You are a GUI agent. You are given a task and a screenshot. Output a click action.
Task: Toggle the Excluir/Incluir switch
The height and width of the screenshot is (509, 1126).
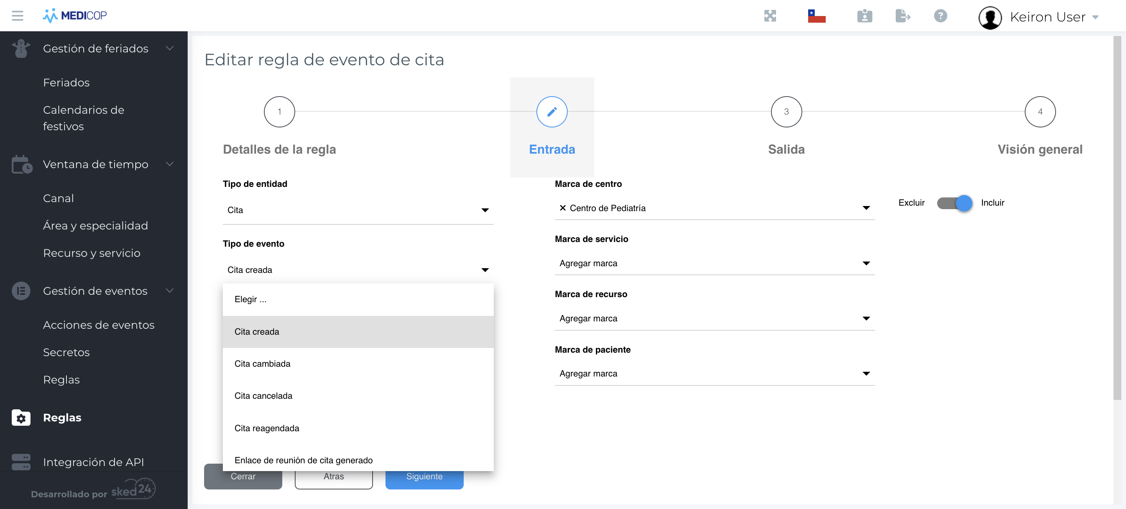[x=955, y=203]
